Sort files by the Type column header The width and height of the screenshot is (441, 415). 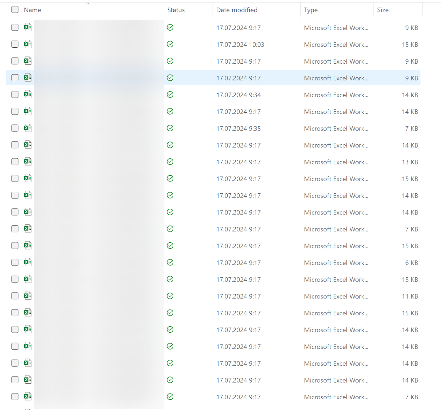[x=311, y=10]
